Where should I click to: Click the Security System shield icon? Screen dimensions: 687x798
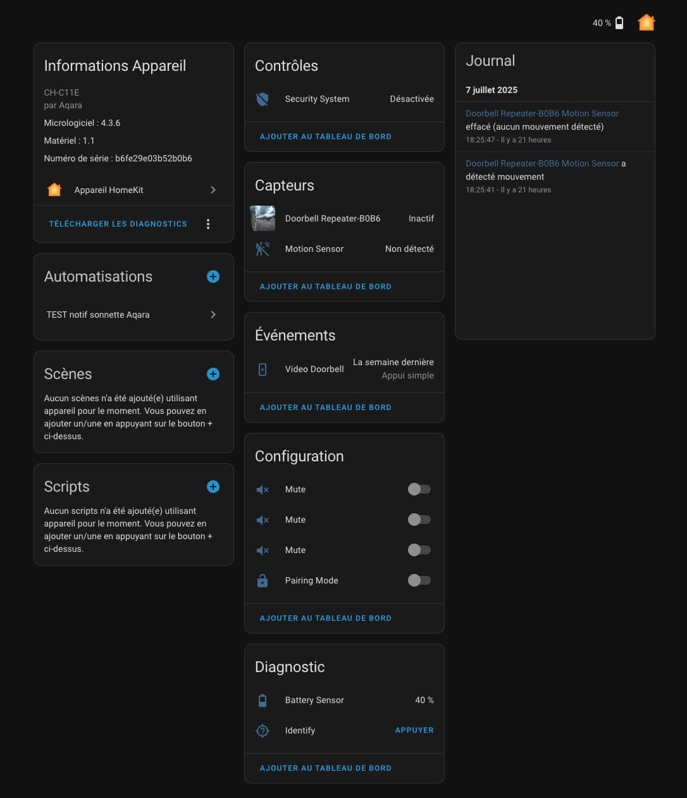(x=263, y=99)
